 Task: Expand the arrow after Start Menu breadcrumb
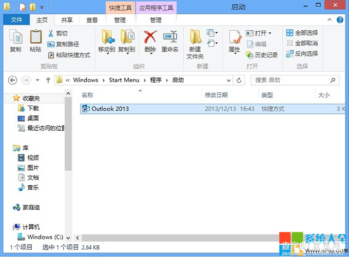pyautogui.click(x=145, y=81)
